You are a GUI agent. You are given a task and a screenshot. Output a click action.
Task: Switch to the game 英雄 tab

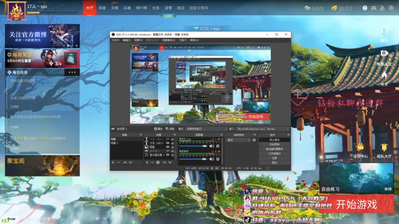point(102,8)
